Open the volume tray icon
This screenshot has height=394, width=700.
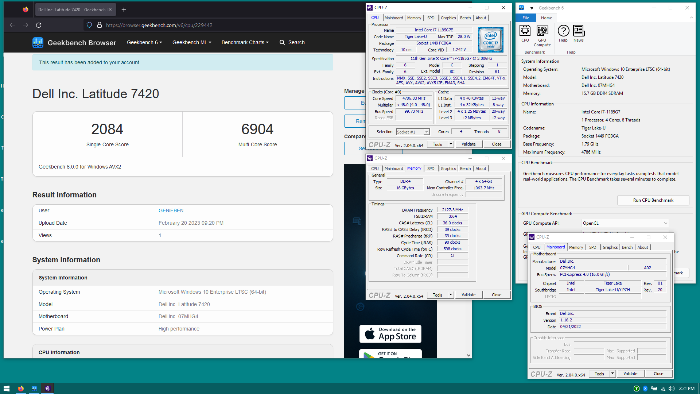tap(672, 389)
